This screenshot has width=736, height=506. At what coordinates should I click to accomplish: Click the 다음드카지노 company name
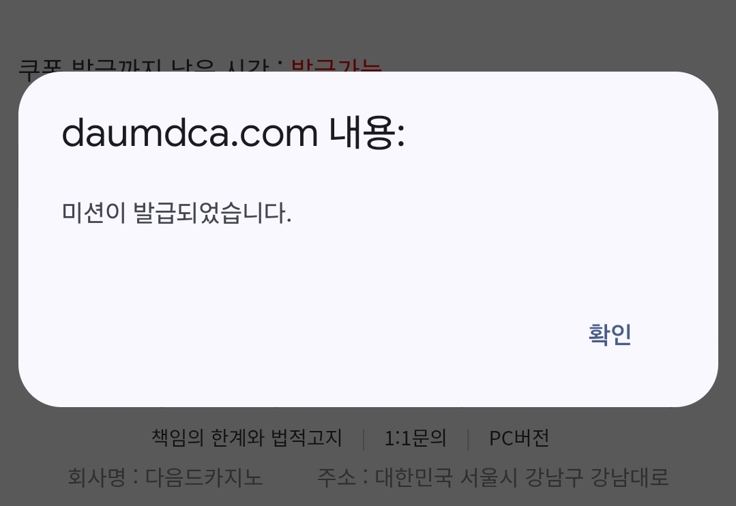coord(204,477)
